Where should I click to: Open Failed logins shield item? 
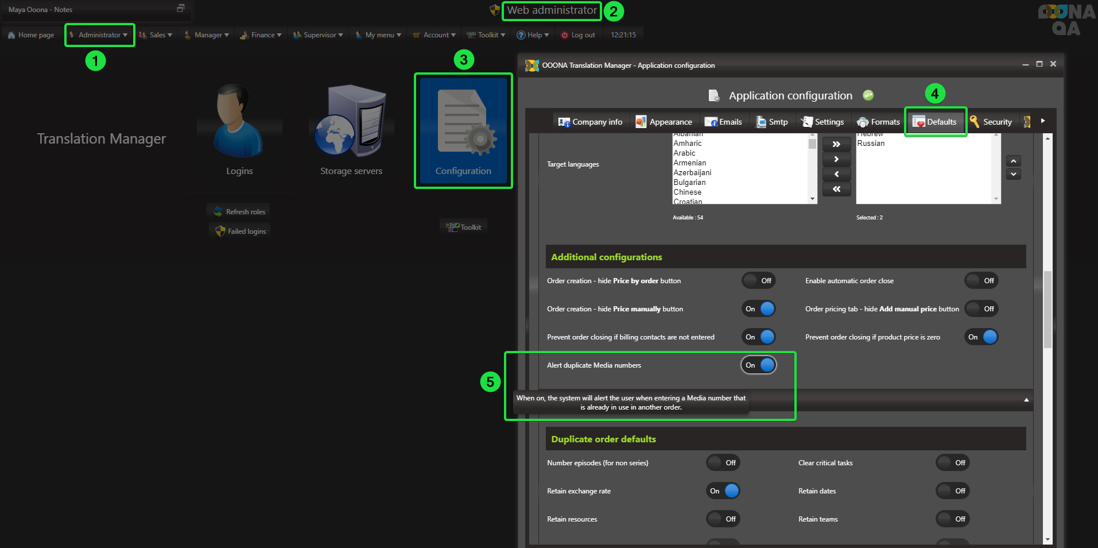click(x=240, y=231)
